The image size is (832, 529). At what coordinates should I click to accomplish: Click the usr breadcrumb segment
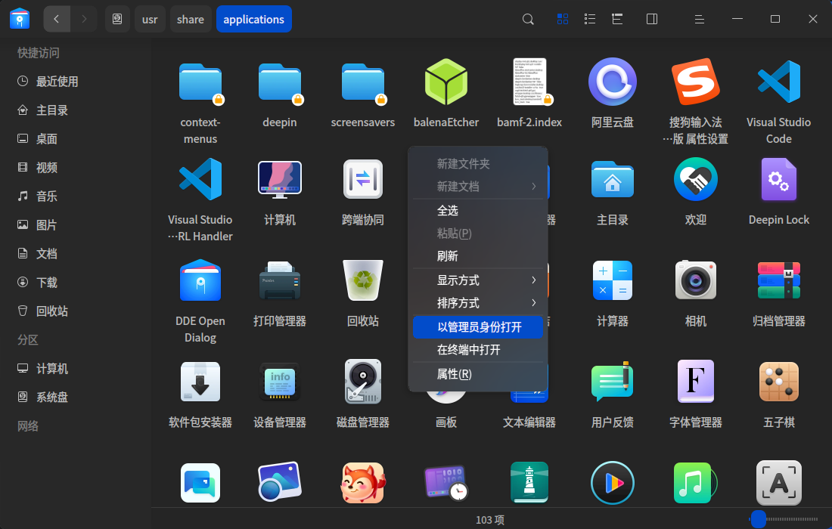coord(150,19)
